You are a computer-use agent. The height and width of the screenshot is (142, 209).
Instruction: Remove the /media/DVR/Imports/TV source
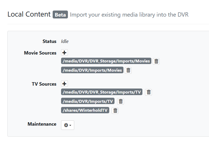121,101
